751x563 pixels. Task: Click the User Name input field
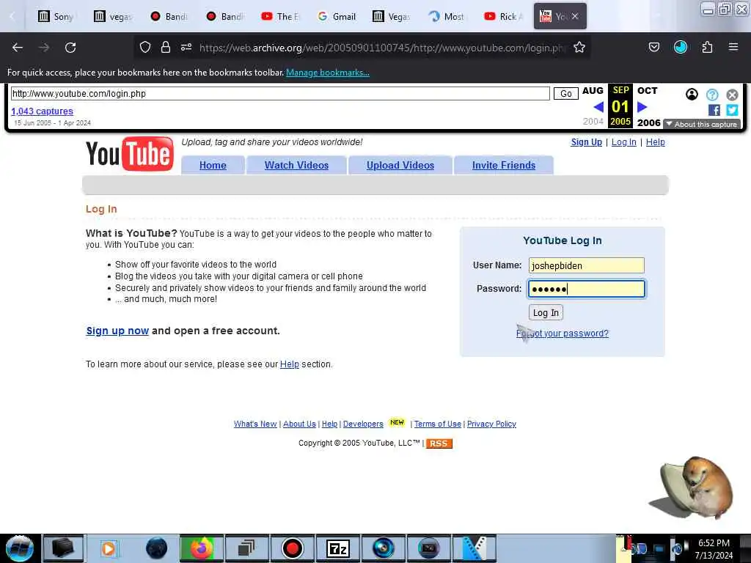point(587,265)
